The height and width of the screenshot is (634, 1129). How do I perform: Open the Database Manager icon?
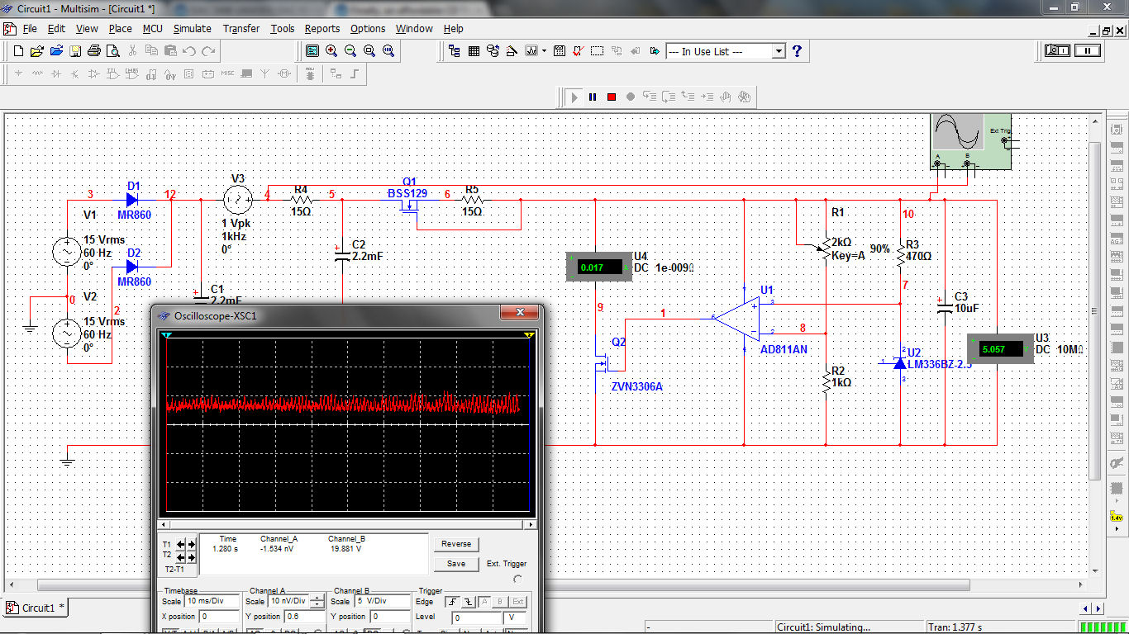[x=493, y=51]
